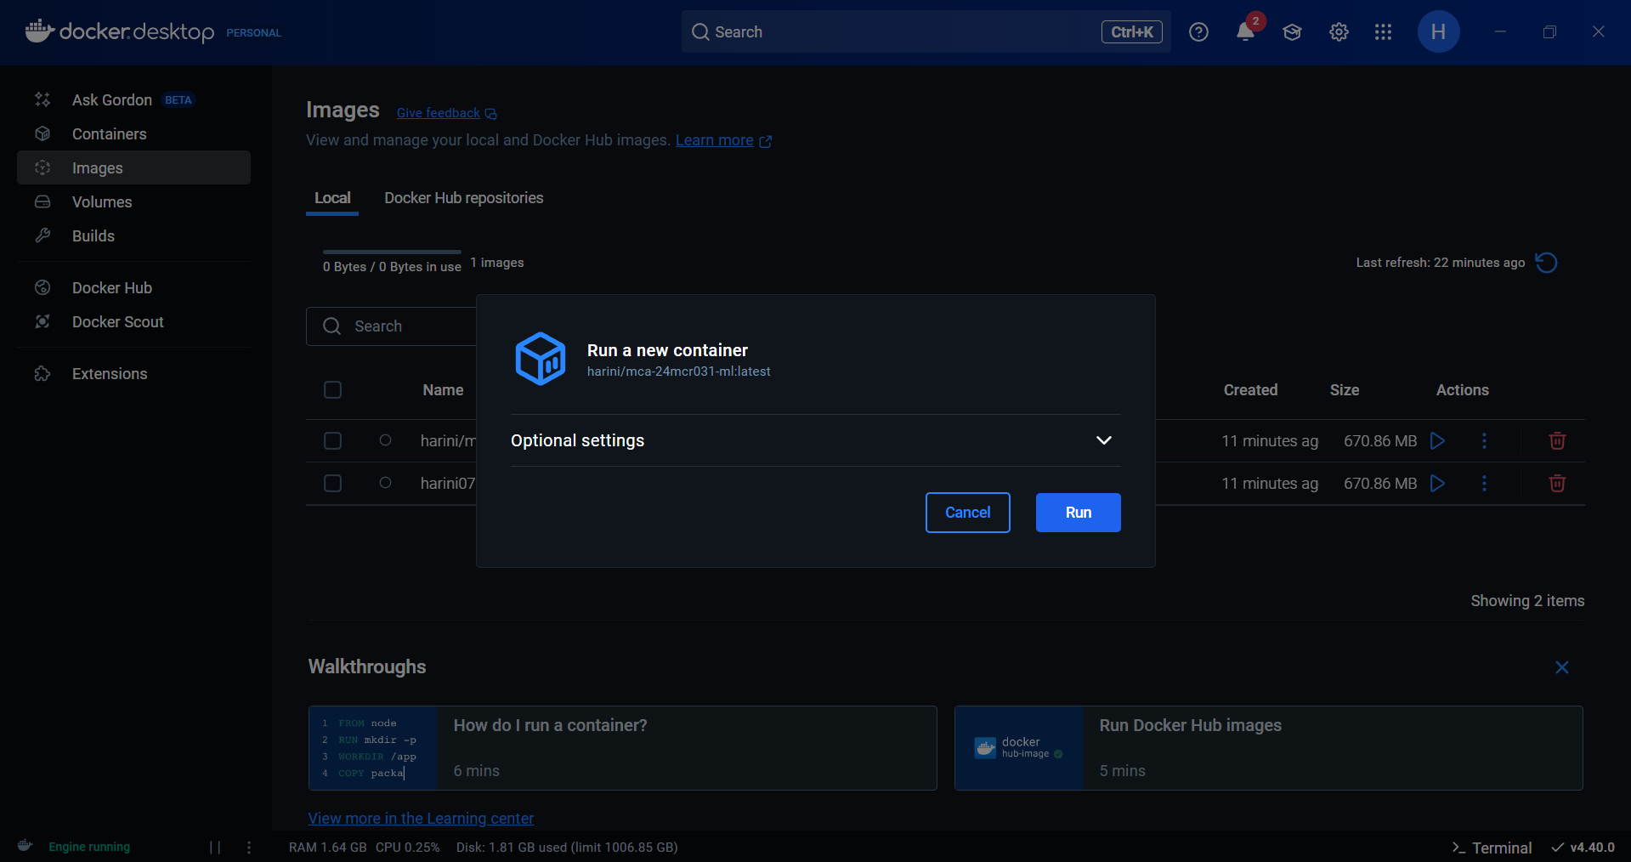Run harini/m image with play icon
The height and width of the screenshot is (862, 1631).
pyautogui.click(x=1437, y=440)
